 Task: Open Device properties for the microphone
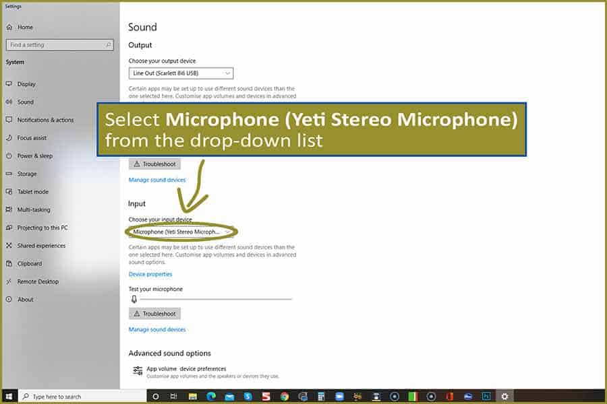150,274
